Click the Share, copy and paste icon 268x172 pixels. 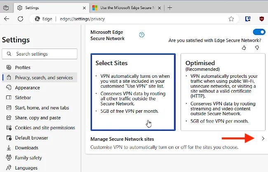(9, 118)
